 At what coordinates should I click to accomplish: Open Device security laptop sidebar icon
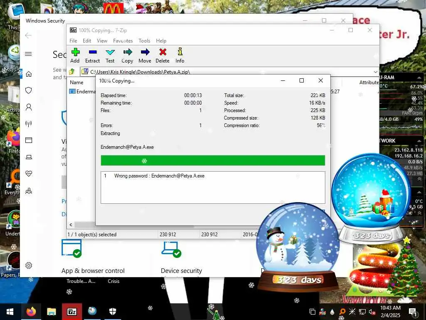(x=29, y=157)
